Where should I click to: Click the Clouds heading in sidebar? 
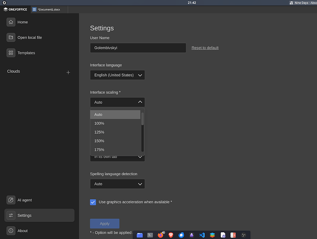coord(13,71)
